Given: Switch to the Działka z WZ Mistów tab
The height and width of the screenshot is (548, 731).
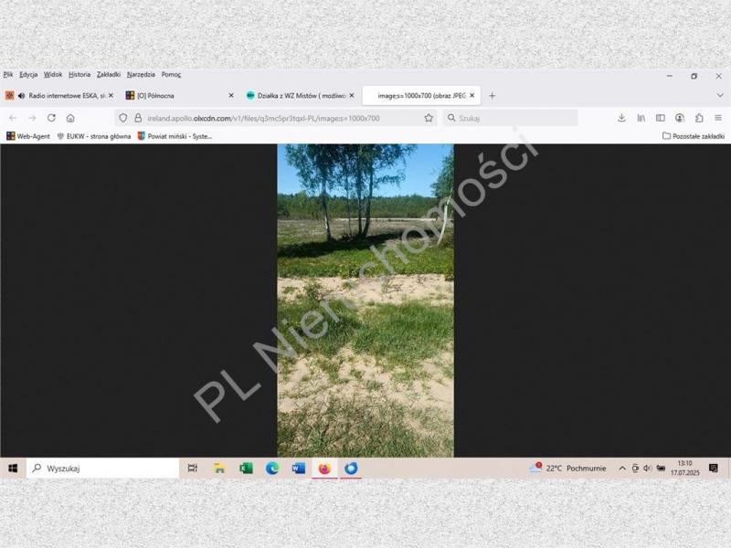Looking at the screenshot, I should [299, 95].
